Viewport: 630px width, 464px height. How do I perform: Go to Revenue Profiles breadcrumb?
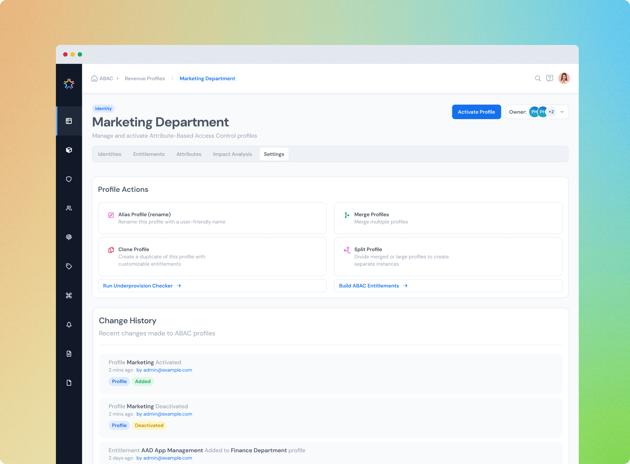pos(145,79)
